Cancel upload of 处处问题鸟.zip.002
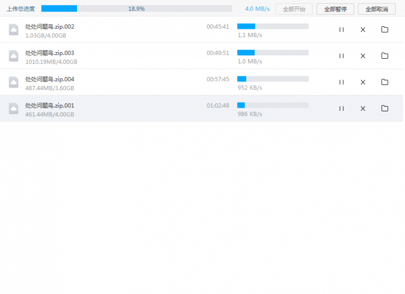405x294 pixels. (x=362, y=30)
